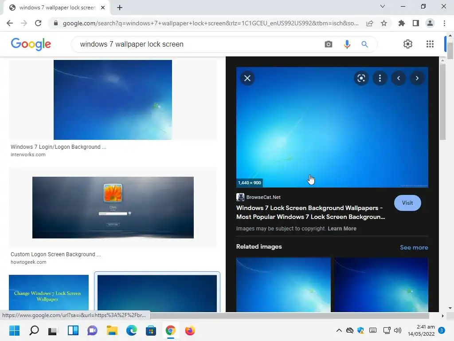This screenshot has height=341, width=454.
Task: Close the windows 7 wallpaper tab
Action: 103,8
